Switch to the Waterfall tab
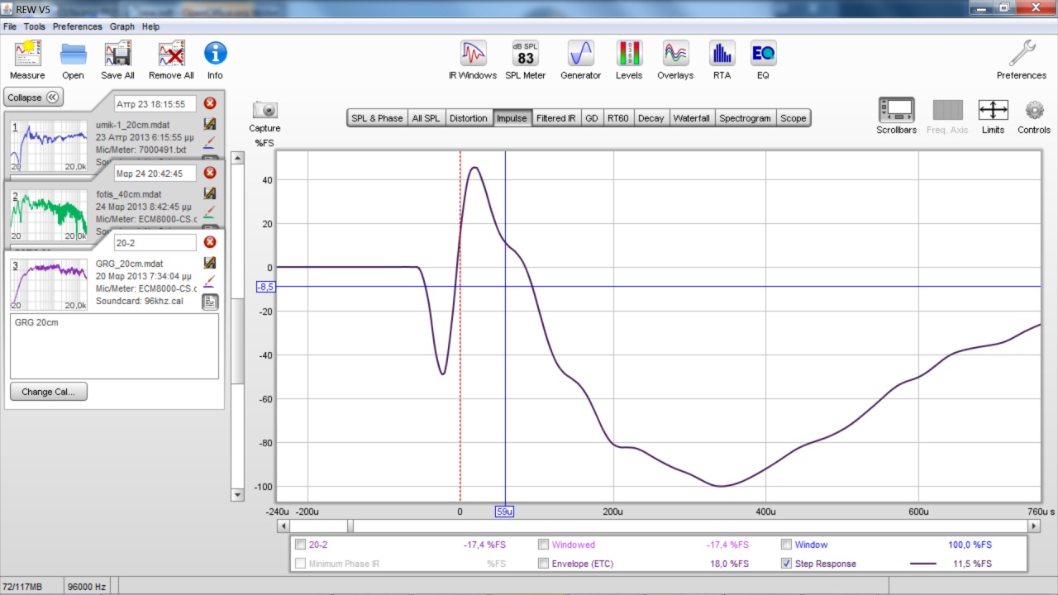The width and height of the screenshot is (1058, 595). click(691, 118)
